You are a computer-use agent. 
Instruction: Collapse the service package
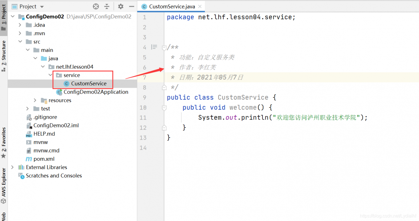click(50, 75)
